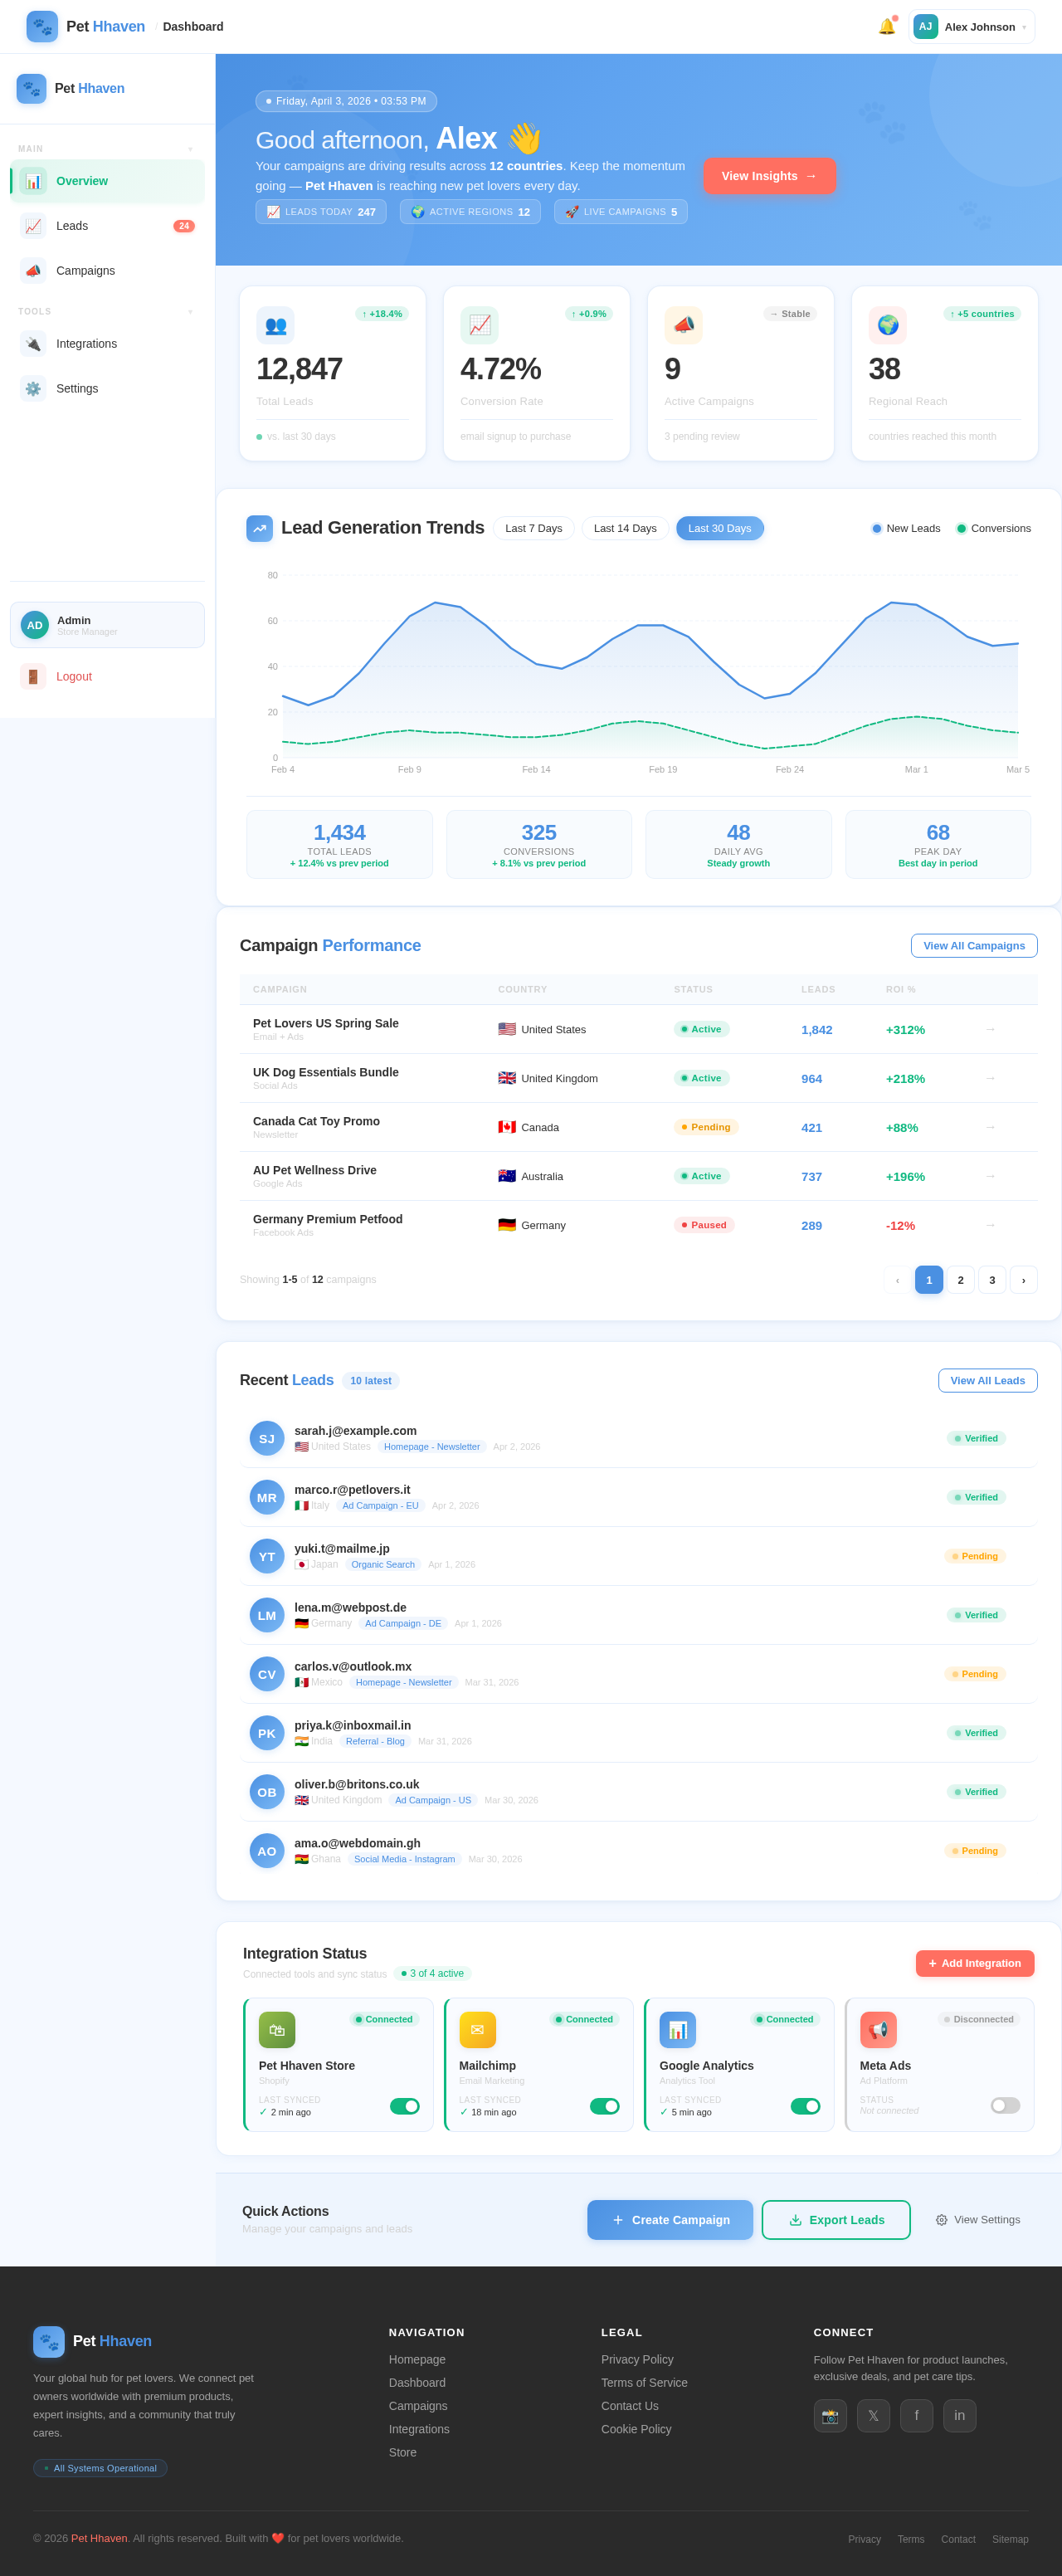The image size is (1062, 2576).
Task: Click Create Campaign button
Action: [x=670, y=2220]
